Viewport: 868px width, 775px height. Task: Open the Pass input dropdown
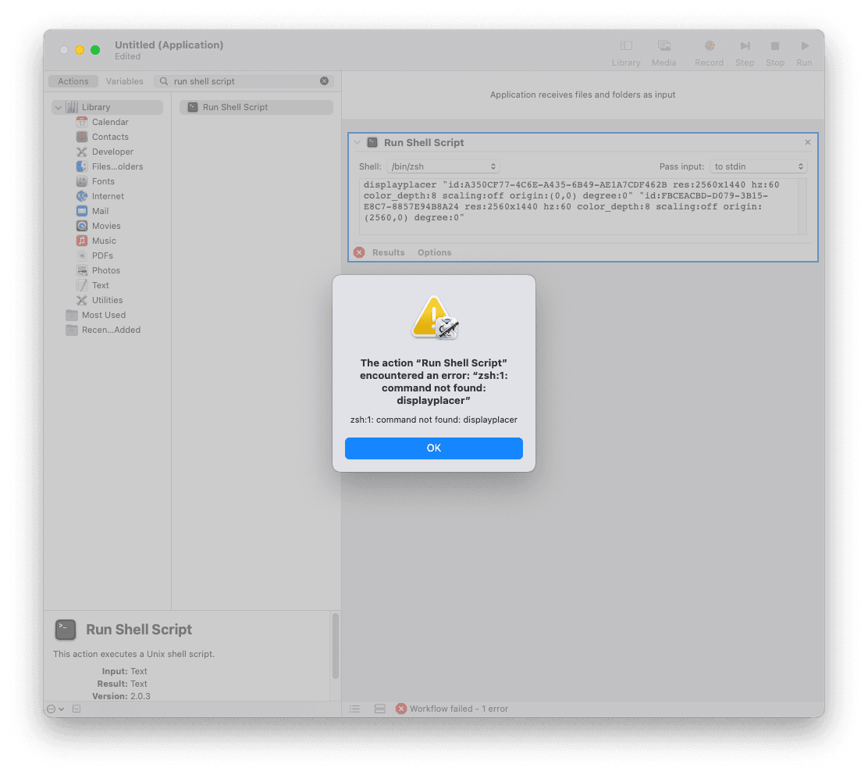(759, 166)
